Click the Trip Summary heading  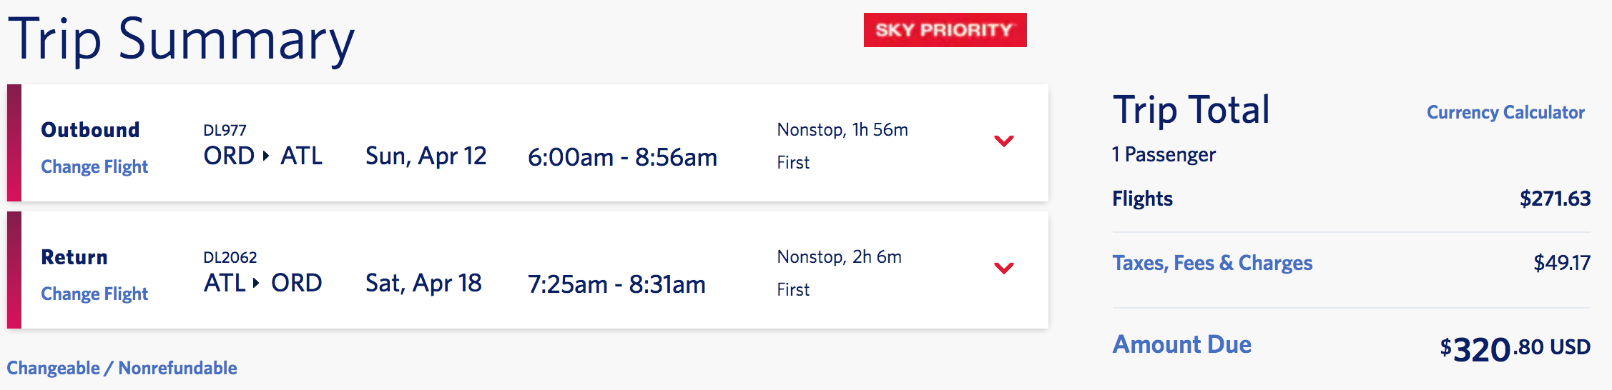pyautogui.click(x=182, y=39)
